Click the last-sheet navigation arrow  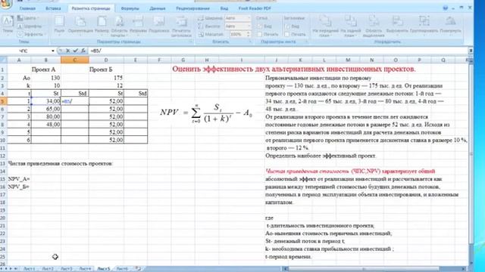[x=15, y=269]
